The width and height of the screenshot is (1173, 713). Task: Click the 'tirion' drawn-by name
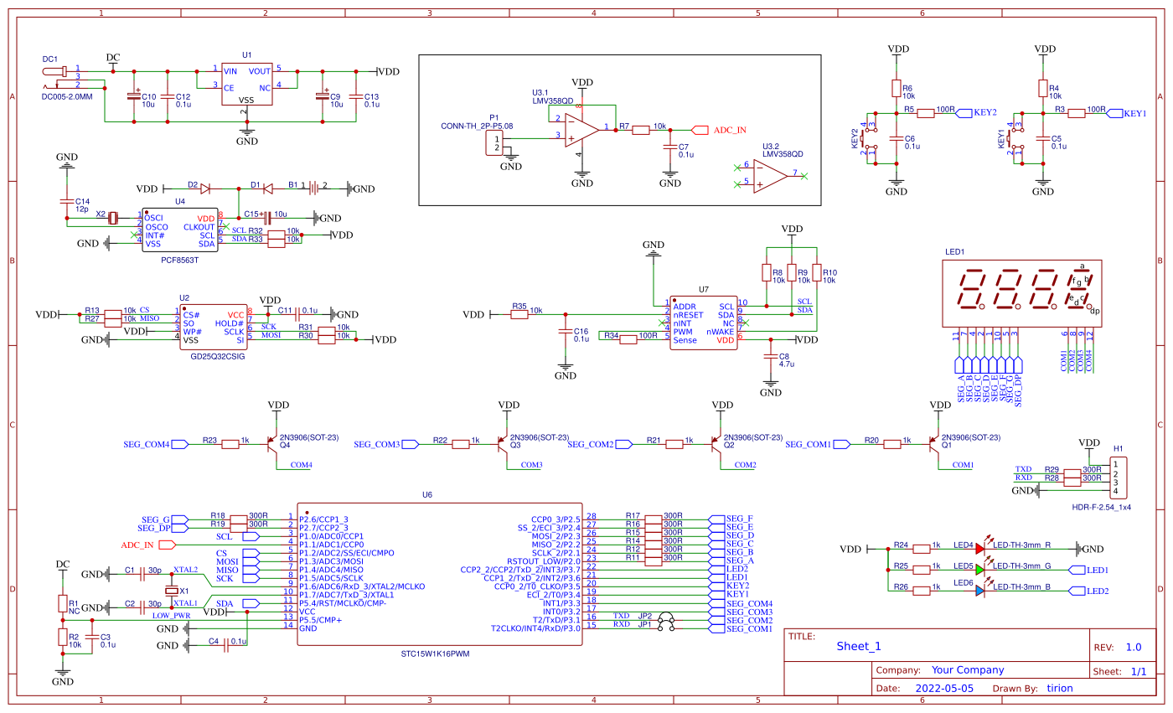coord(1059,688)
